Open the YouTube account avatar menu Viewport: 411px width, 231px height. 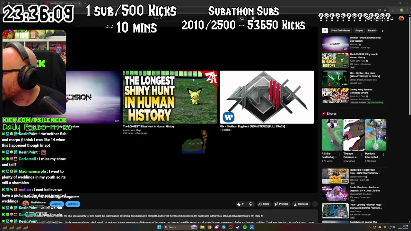pyautogui.click(x=401, y=18)
